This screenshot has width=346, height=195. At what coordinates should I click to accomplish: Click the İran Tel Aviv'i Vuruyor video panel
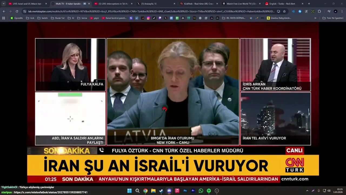click(276, 119)
